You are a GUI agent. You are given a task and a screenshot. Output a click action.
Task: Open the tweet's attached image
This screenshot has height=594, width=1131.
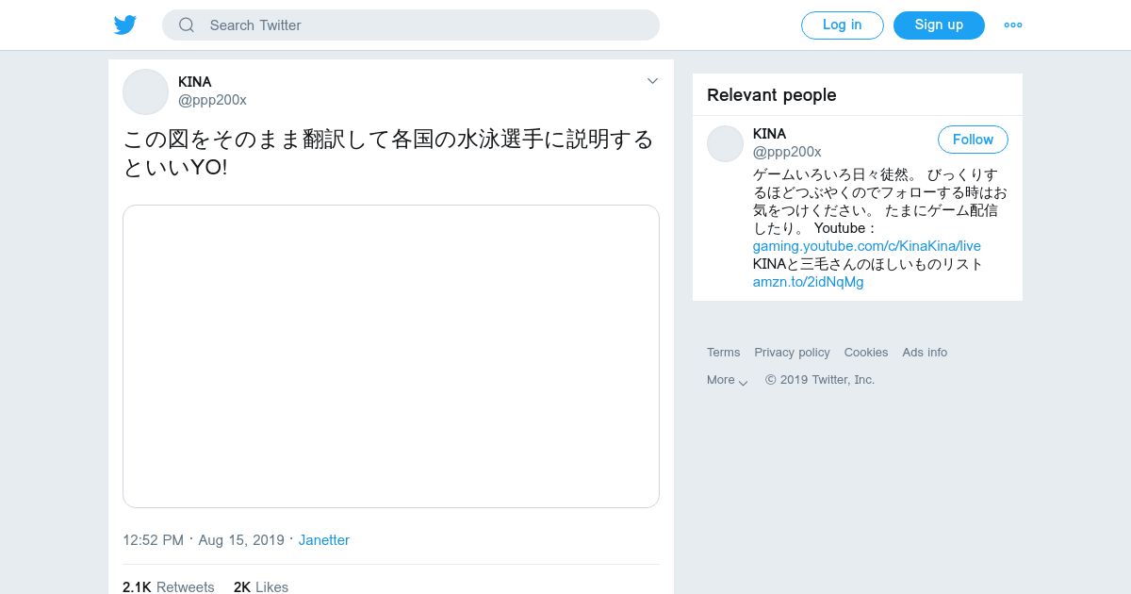[391, 356]
